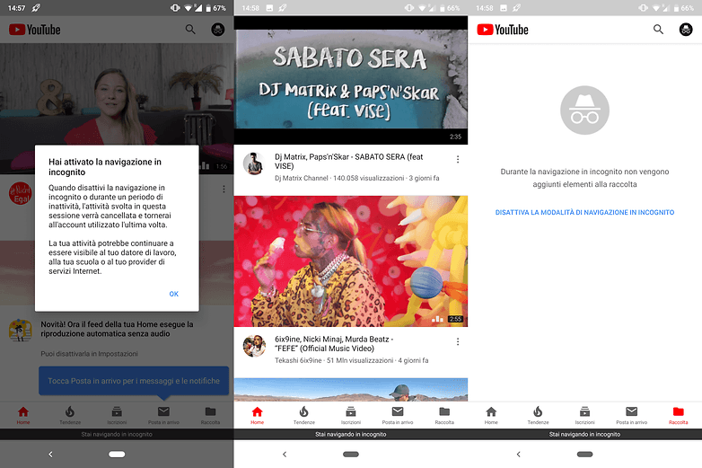Viewport: 702px width, 468px height.
Task: Go to Iscrizioni tab in right screen
Action: 584,415
